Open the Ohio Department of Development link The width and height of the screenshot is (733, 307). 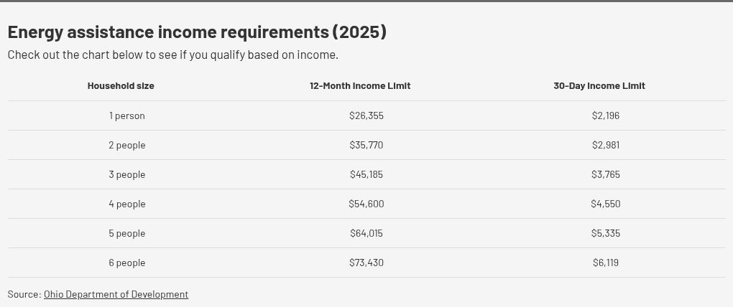pyautogui.click(x=116, y=294)
